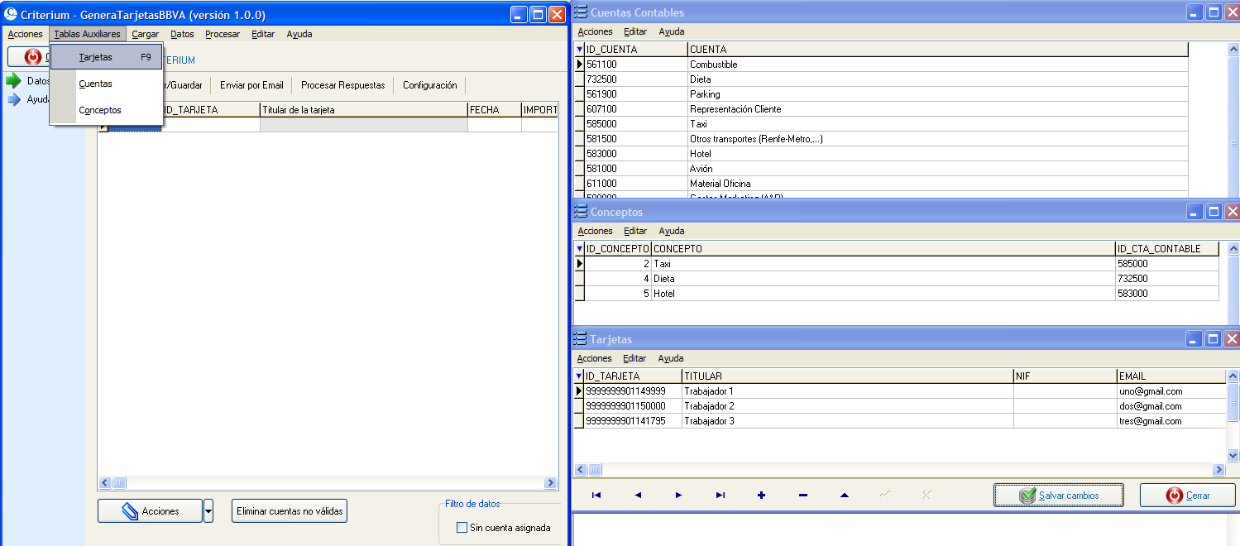Go to first record in Tarjetas navigator
This screenshot has width=1240, height=546.
[x=596, y=495]
